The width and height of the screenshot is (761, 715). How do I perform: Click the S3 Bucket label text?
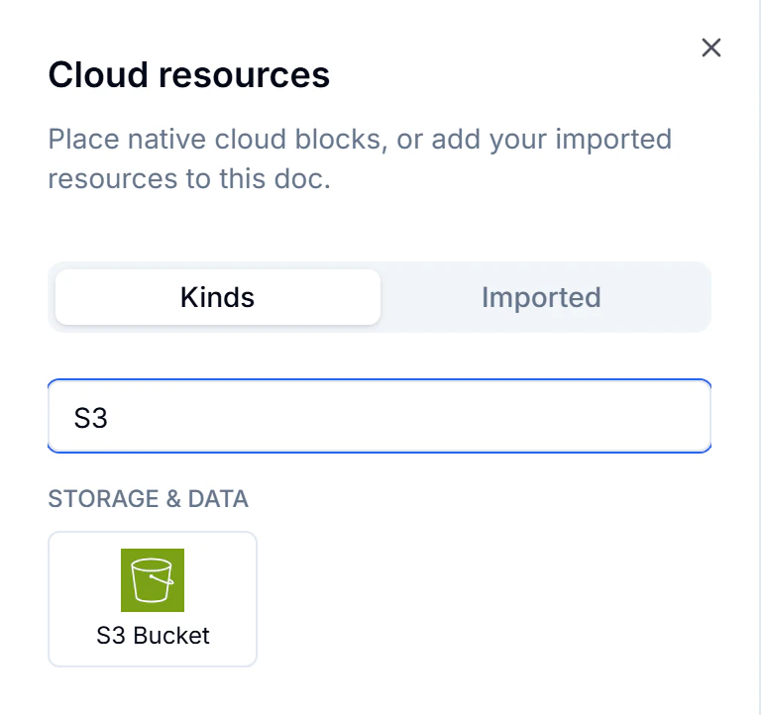click(153, 636)
